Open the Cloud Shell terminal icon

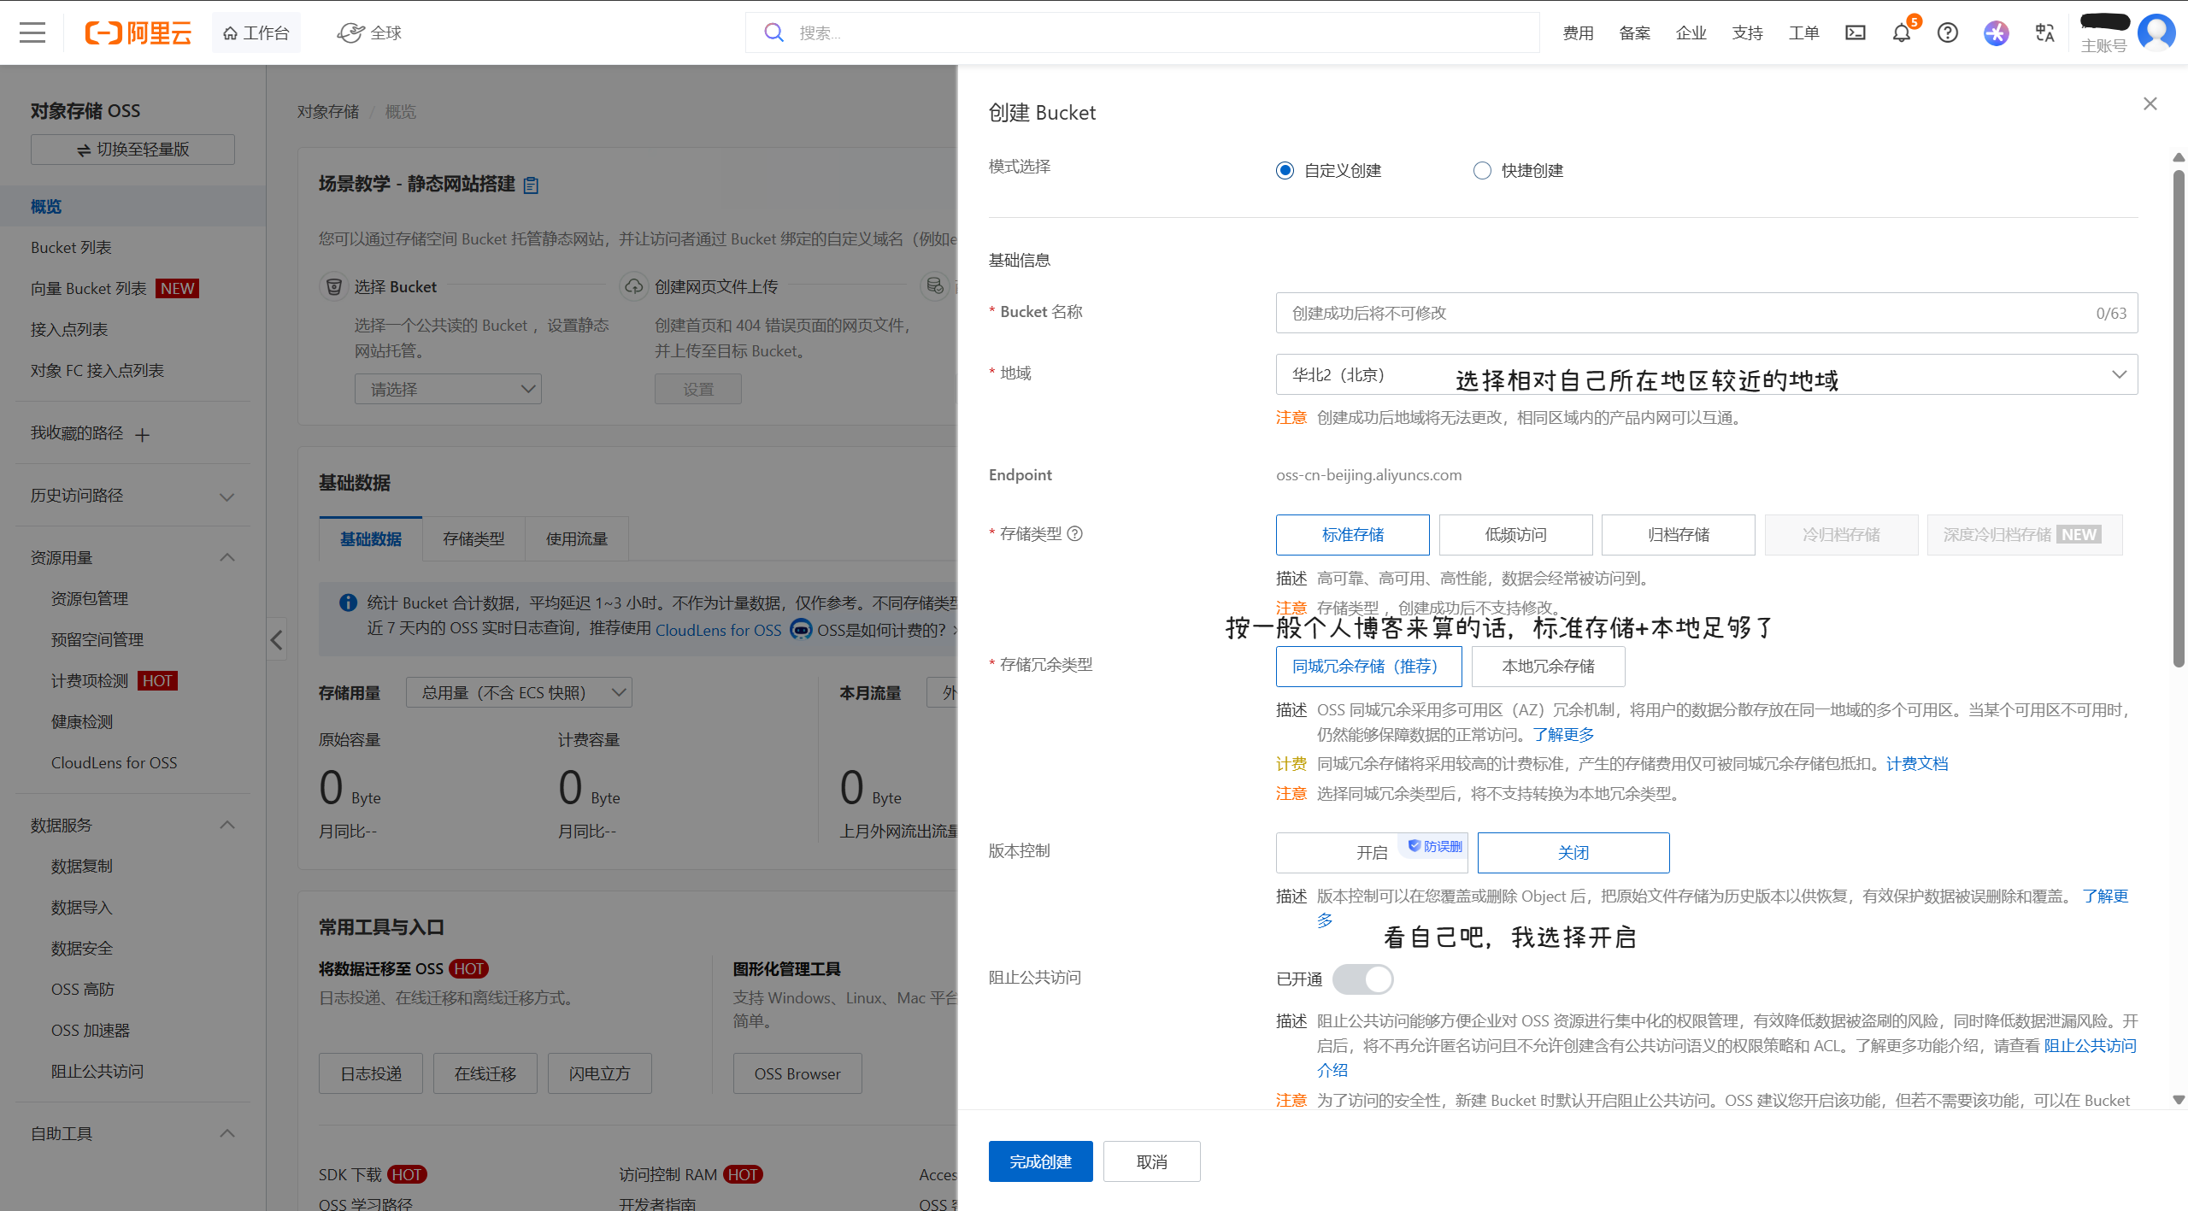[1856, 32]
